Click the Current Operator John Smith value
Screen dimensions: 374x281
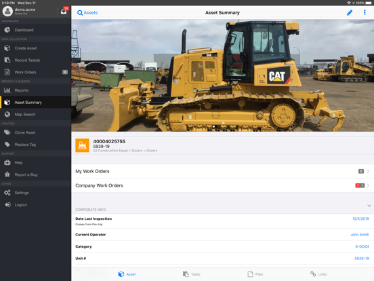pos(360,235)
